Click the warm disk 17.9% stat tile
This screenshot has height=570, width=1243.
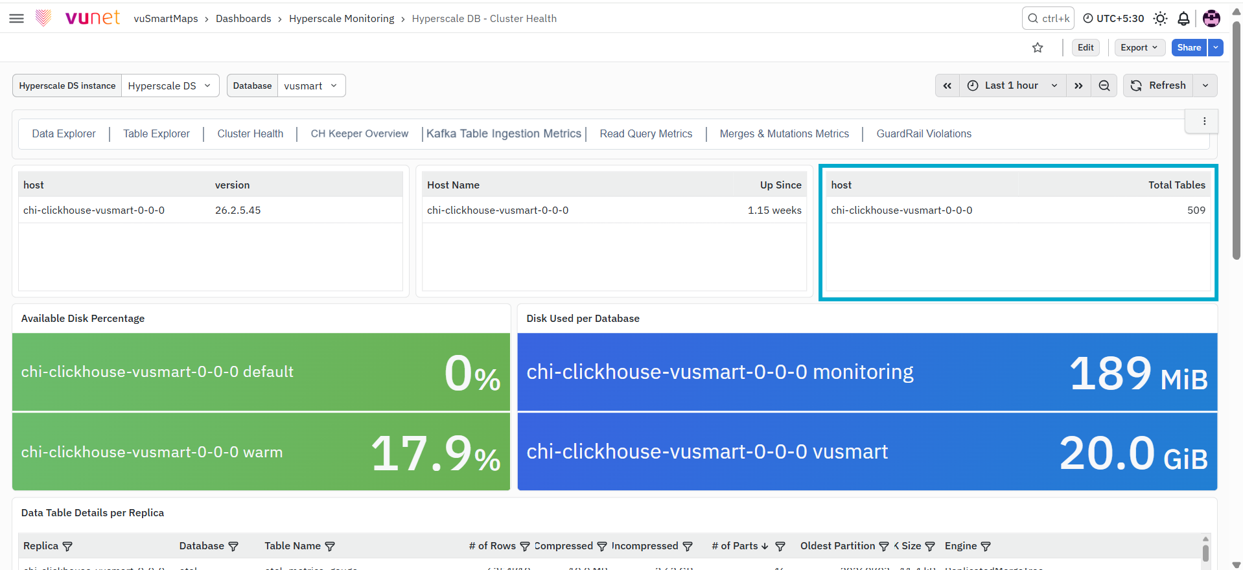point(261,451)
